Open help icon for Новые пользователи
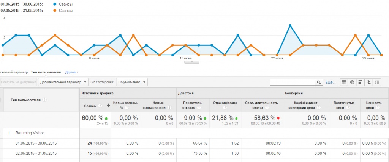389x162 pixels. tap(169, 107)
